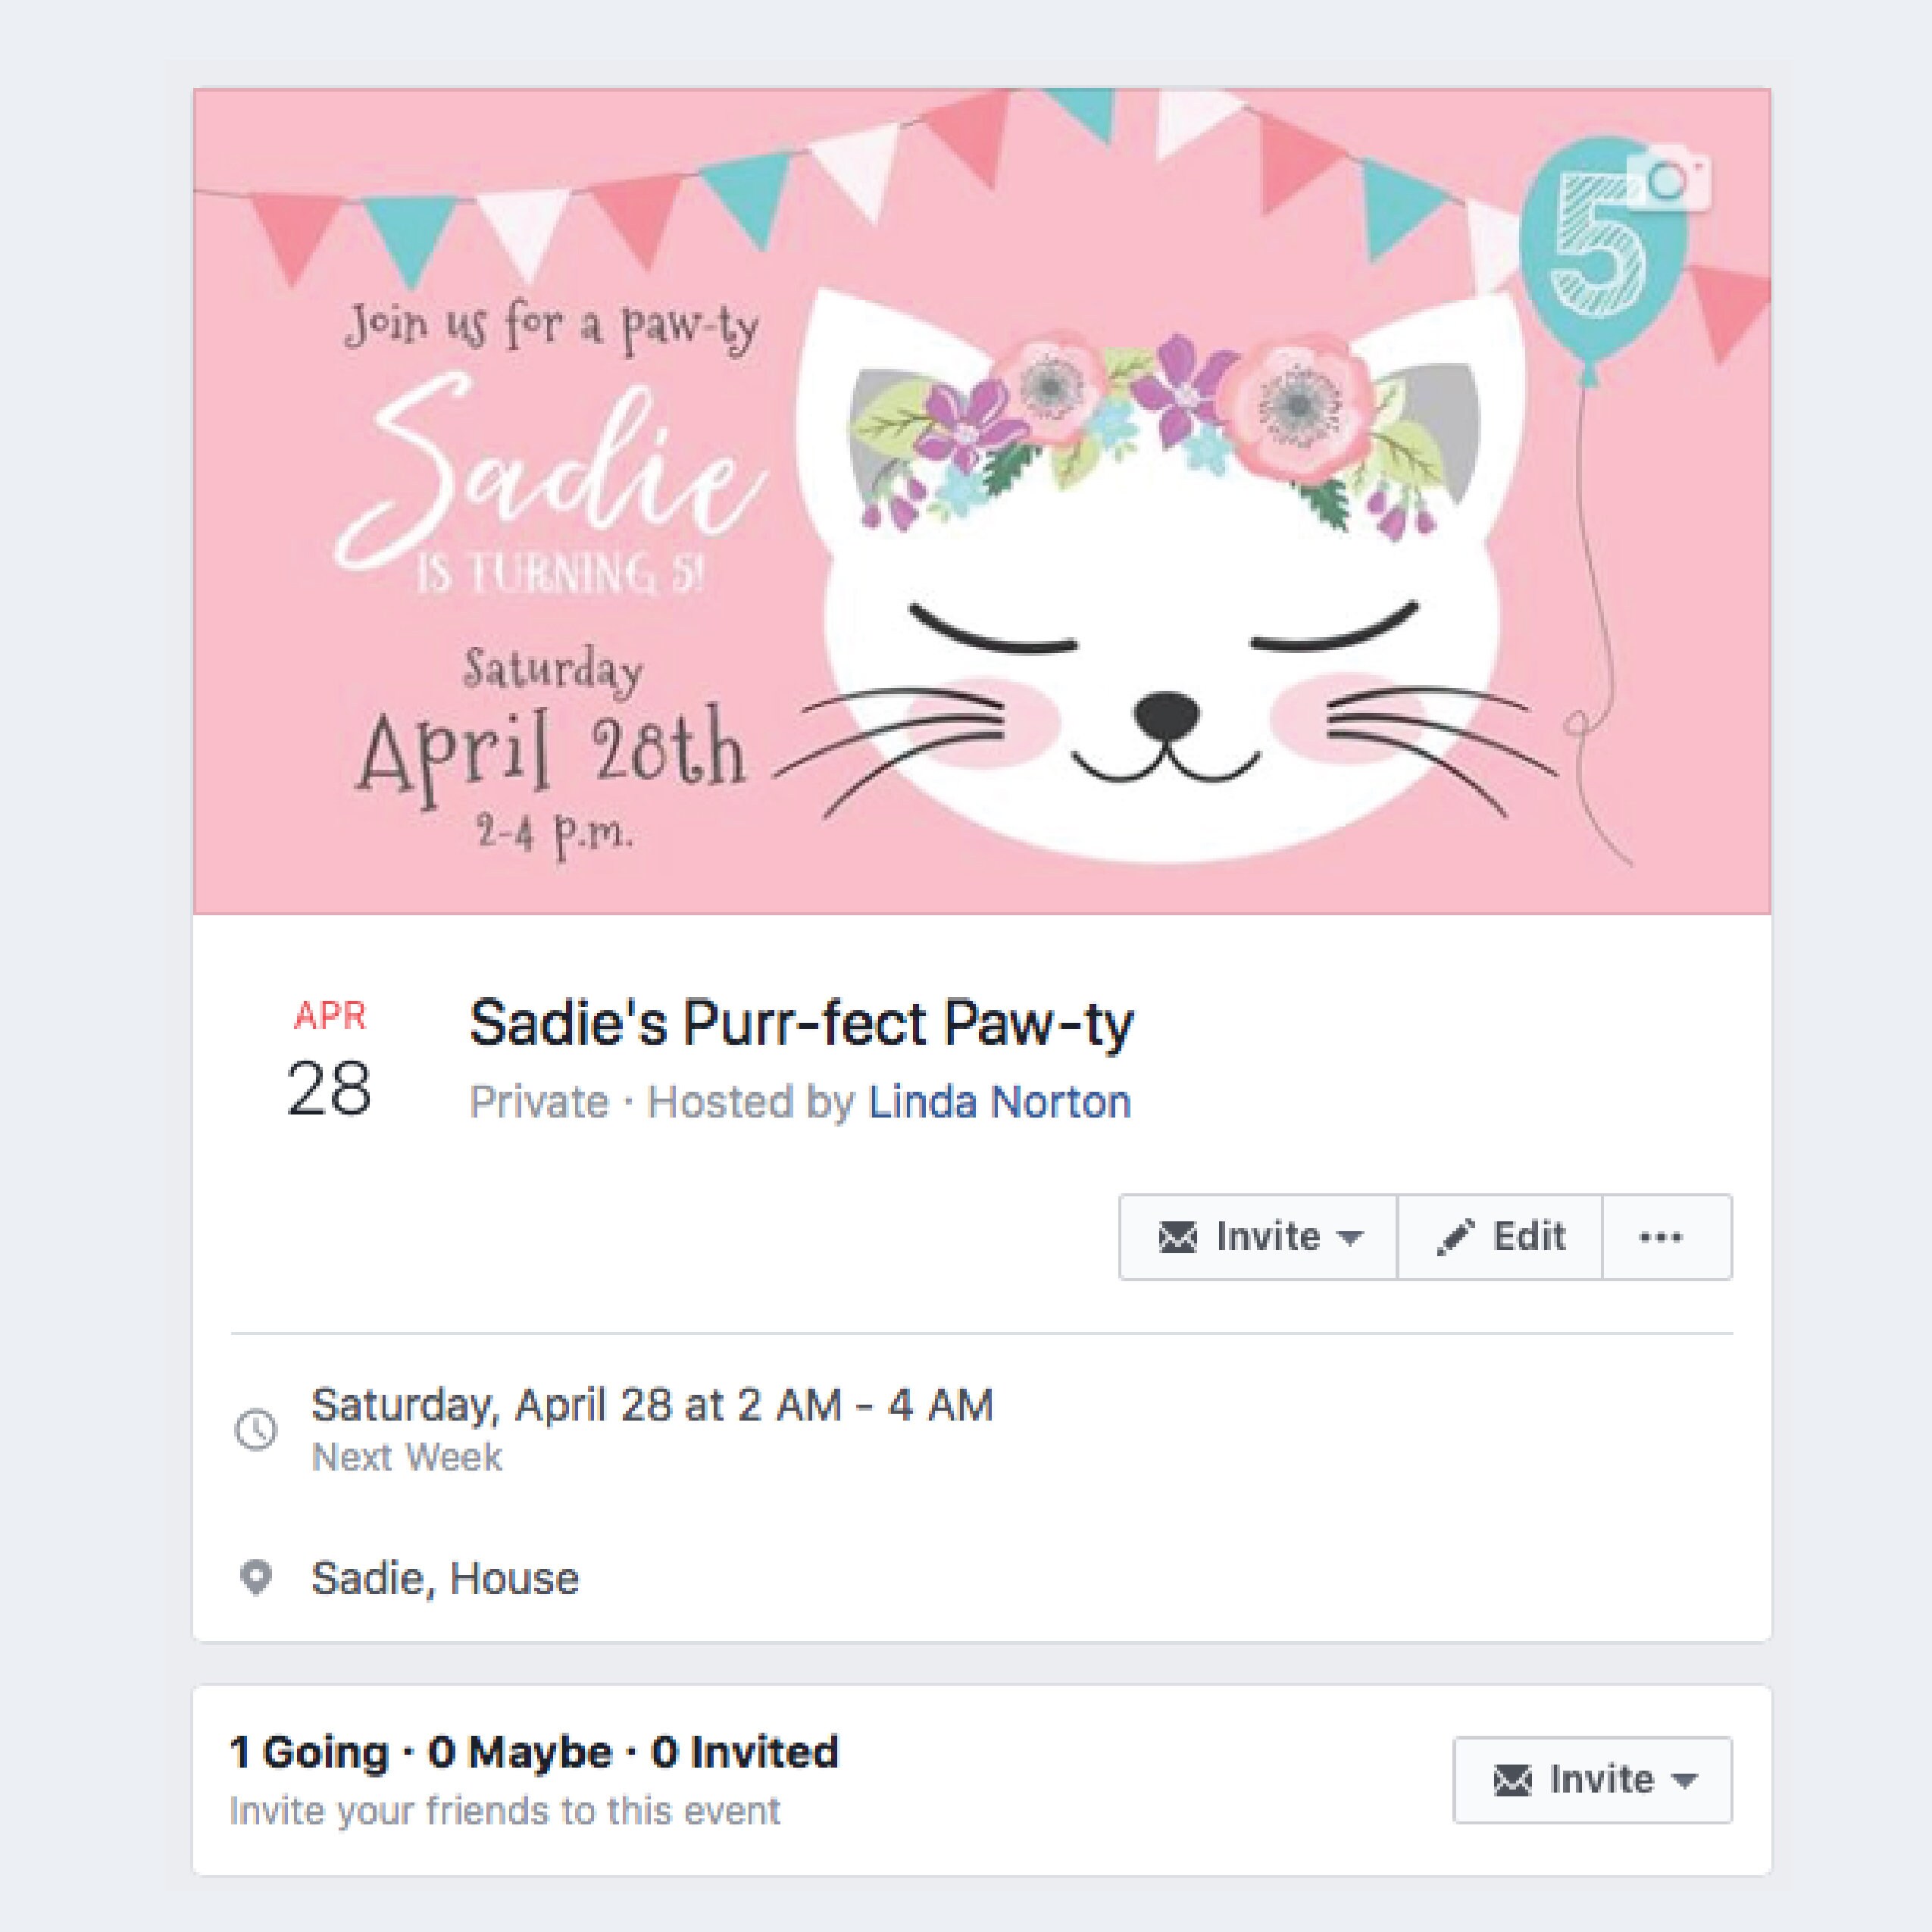Click the Saturday, April 28 time text
Screen dimensions: 1932x1932
[652, 1405]
